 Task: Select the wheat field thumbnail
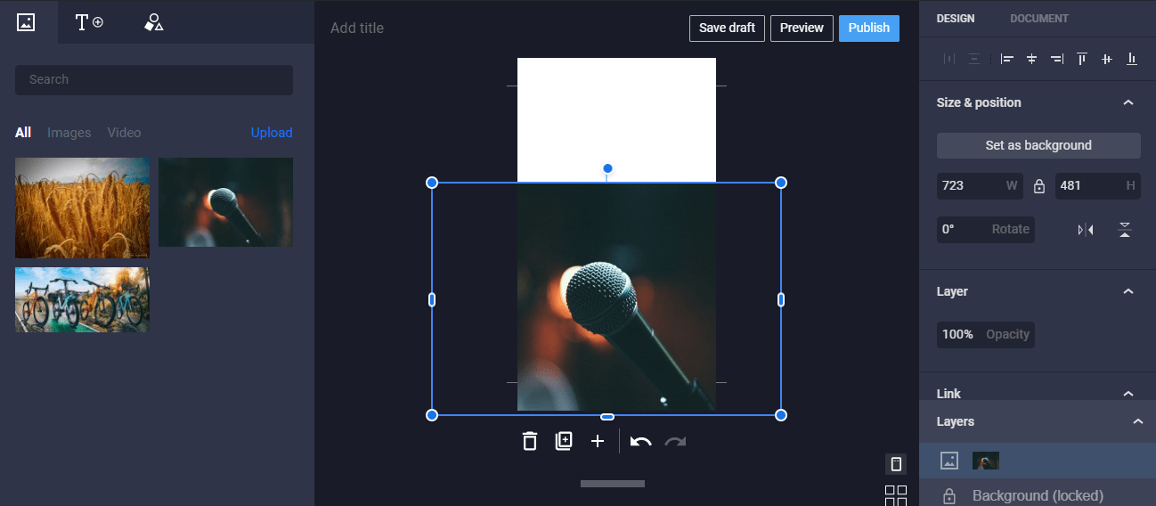82,208
